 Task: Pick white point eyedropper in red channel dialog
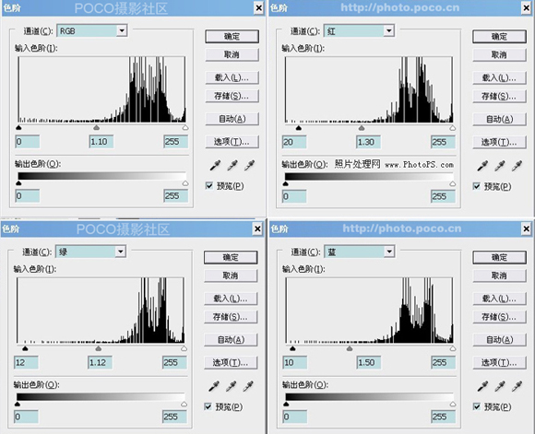coord(517,166)
